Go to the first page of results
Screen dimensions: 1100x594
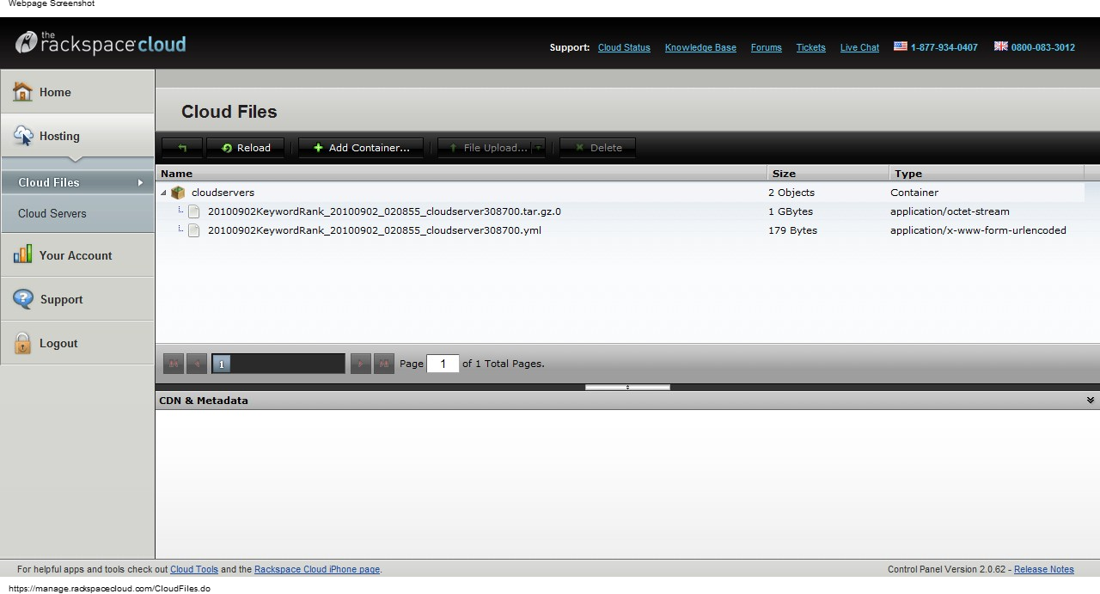(x=174, y=364)
